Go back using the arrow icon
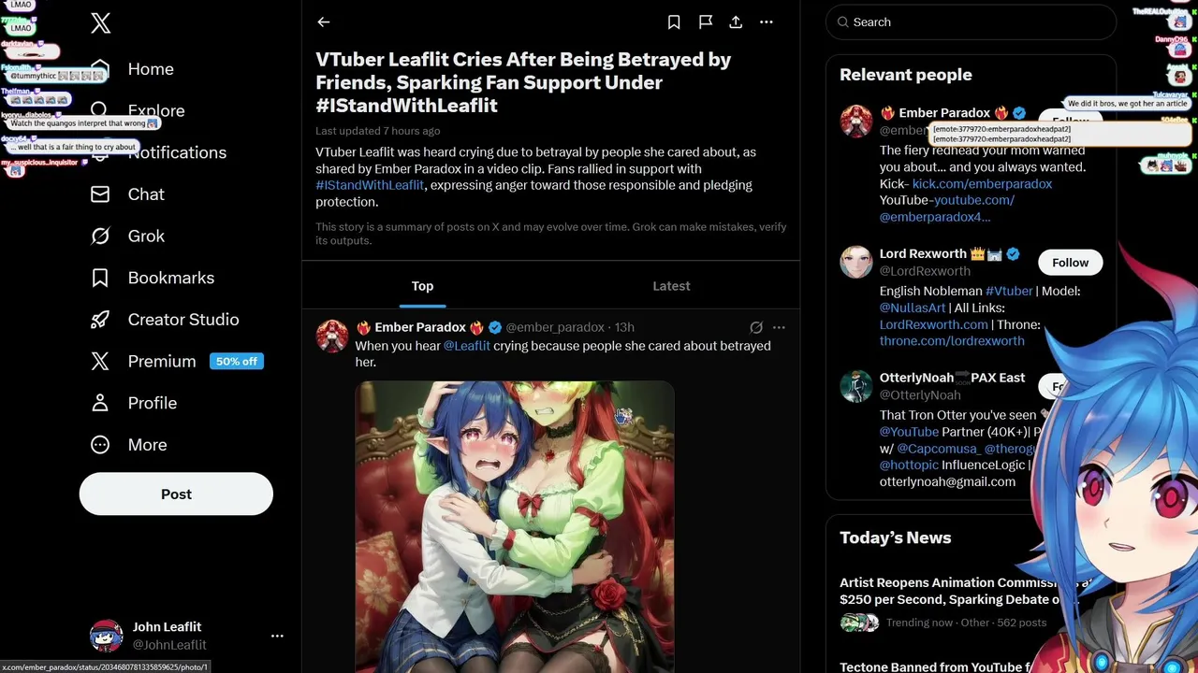 pos(324,22)
